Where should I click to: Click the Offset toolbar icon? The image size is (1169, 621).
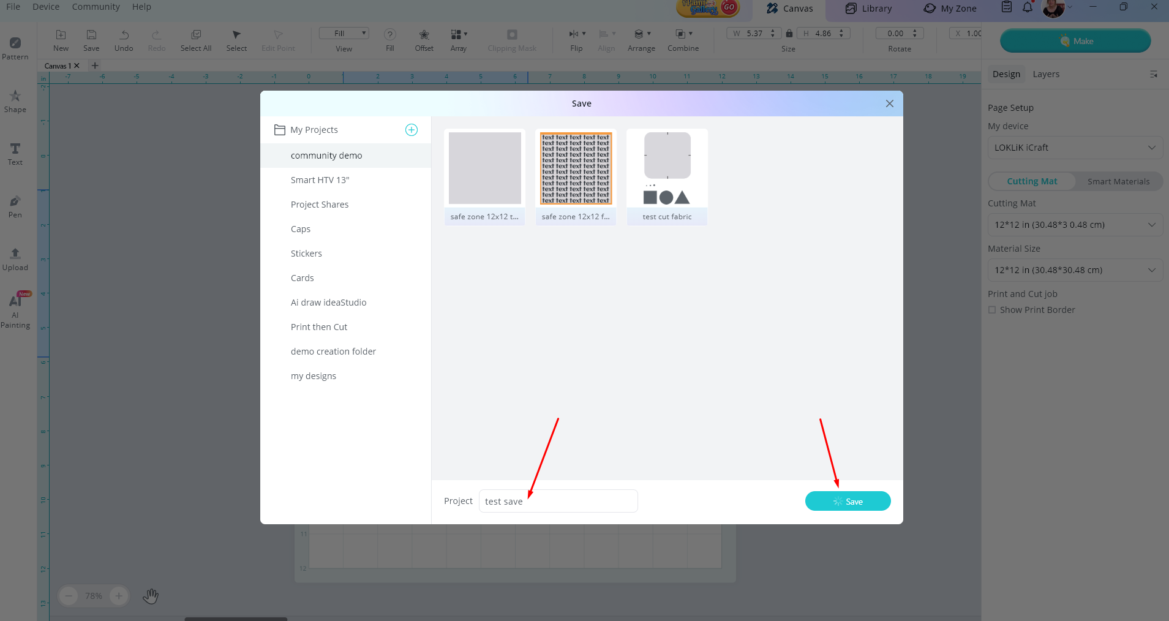[424, 40]
